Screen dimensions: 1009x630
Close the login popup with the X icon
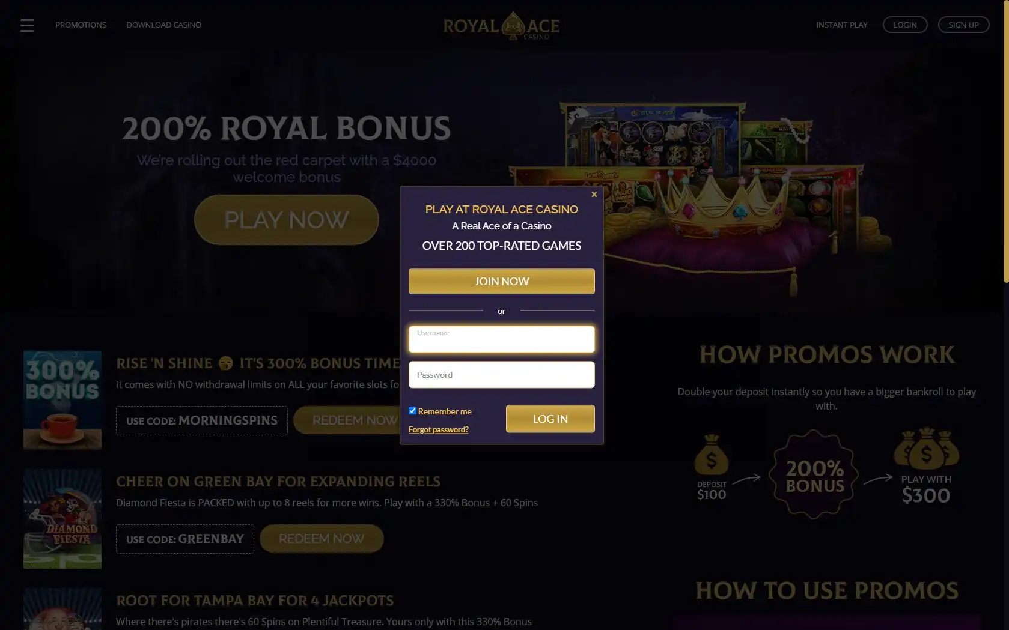(594, 194)
